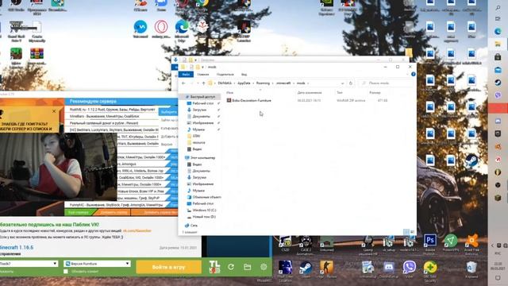Open TL mods icon in TLauncher
The height and width of the screenshot is (286, 508).
click(214, 267)
